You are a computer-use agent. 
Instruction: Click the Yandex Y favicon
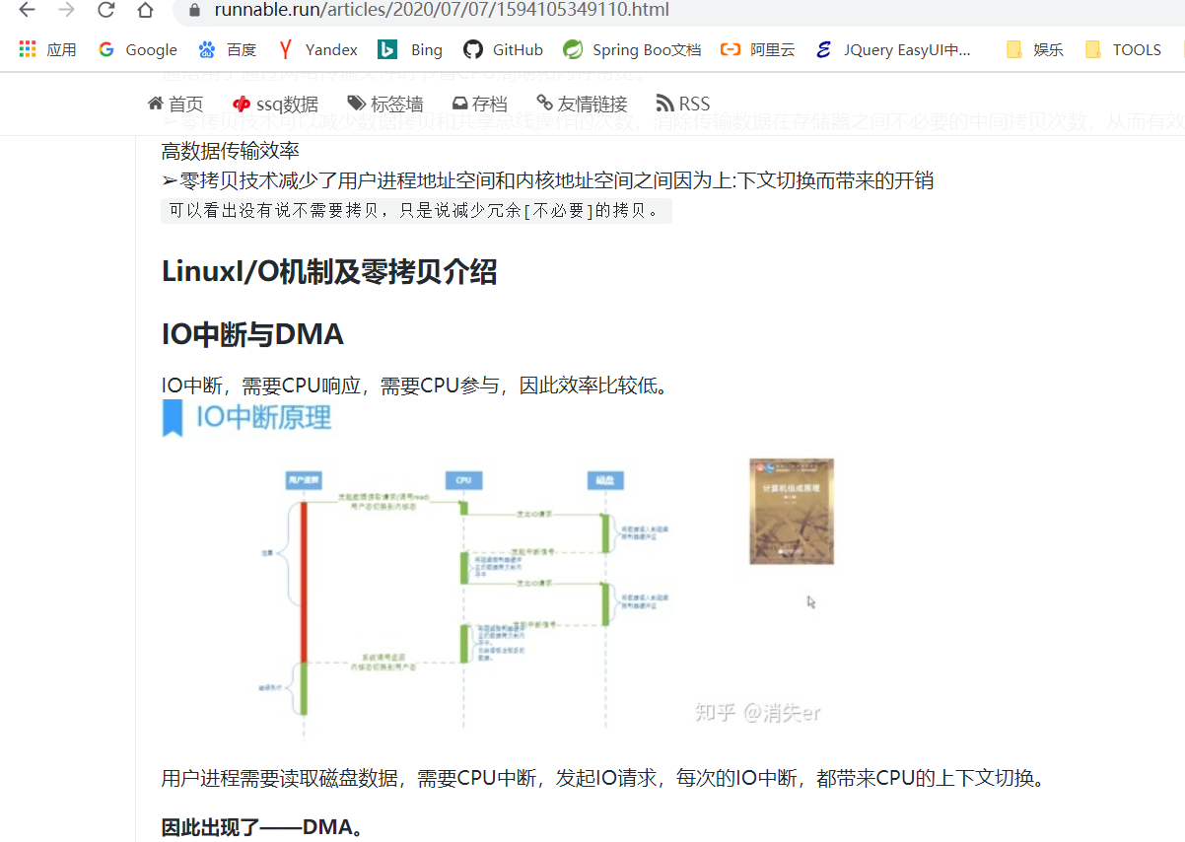point(286,49)
